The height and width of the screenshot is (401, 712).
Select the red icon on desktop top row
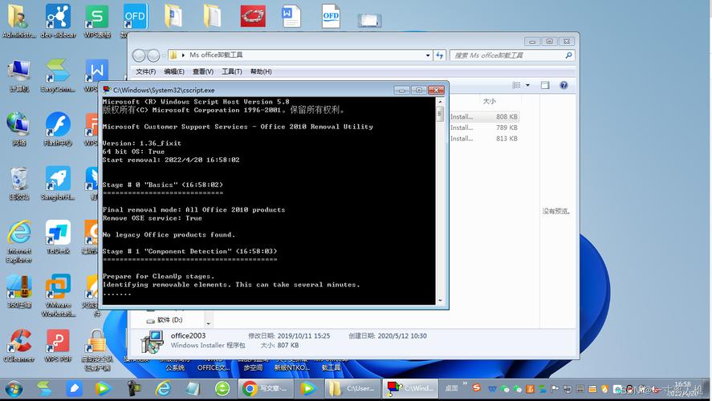point(253,16)
